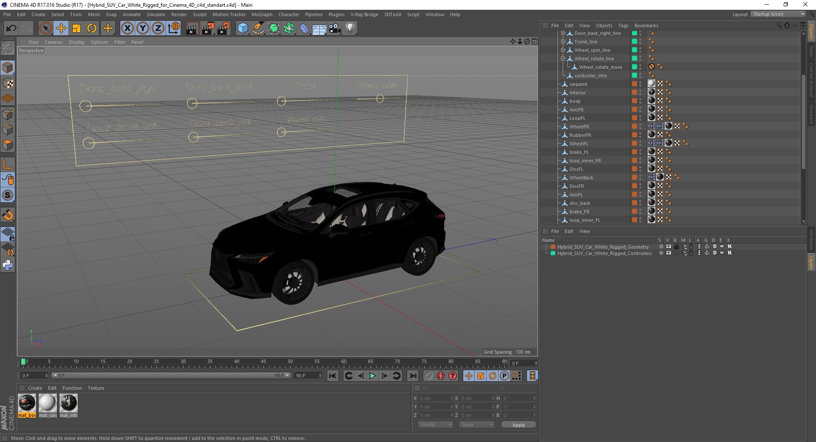Open the Spline pen tool icon

coord(258,28)
